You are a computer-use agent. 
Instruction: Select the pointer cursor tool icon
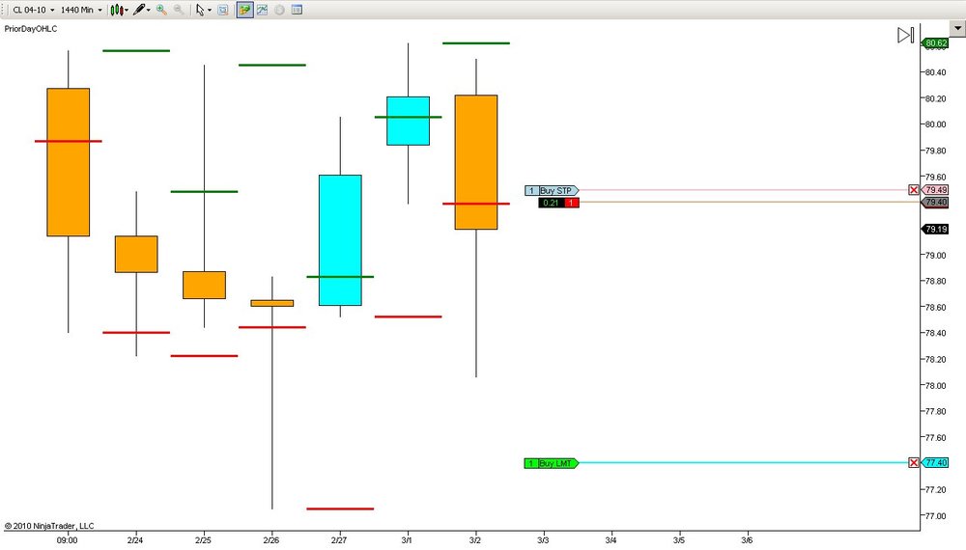[x=200, y=10]
